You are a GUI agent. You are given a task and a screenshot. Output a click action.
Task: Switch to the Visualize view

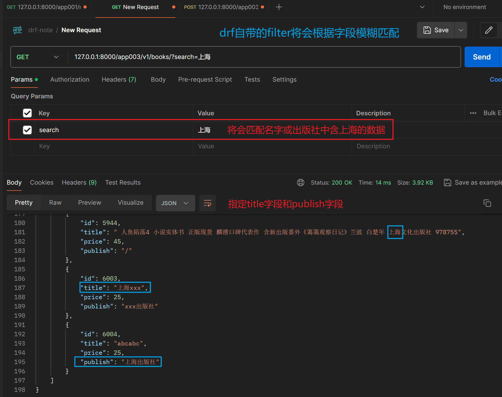[130, 203]
